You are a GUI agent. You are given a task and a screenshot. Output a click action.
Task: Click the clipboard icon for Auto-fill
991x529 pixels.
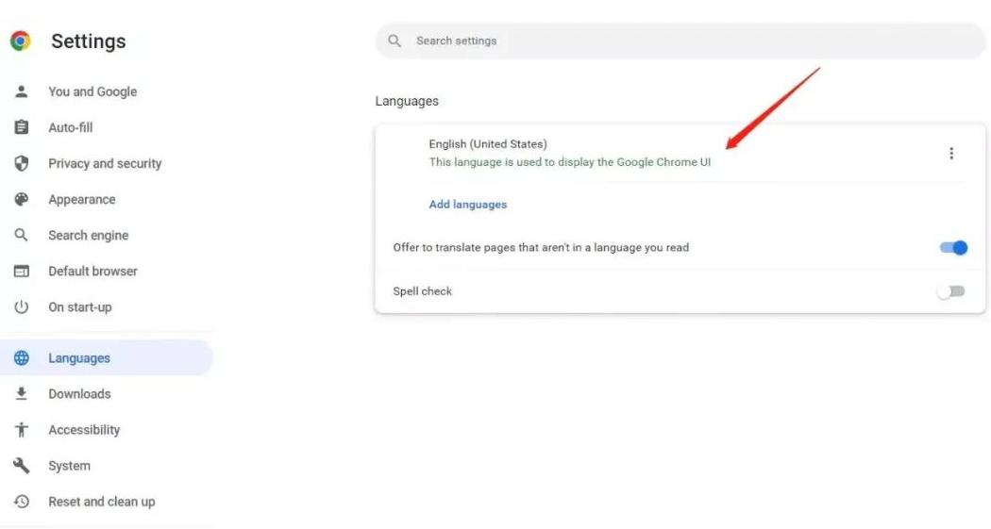click(x=22, y=127)
